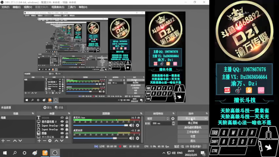279x157 pixels.
Task: Switch input language via ENG indicator
Action: click(x=180, y=153)
